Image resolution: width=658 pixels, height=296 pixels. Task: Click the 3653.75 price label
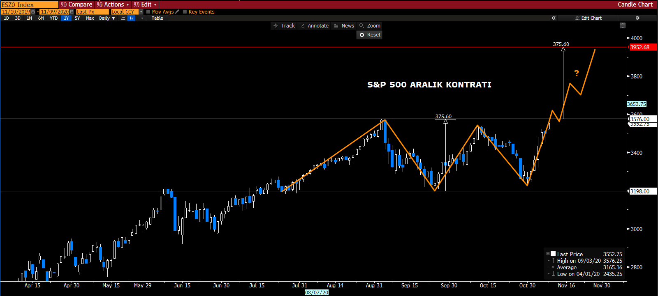pos(637,104)
